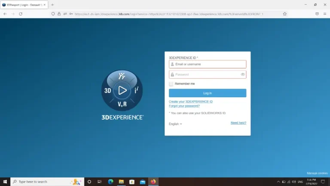
Task: Click the 3DEXPERIENCE compass play button
Action: pyautogui.click(x=122, y=90)
